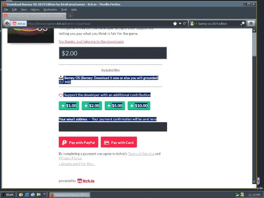Open the URL history dropdown arrow
The image size is (264, 198).
tap(180, 24)
